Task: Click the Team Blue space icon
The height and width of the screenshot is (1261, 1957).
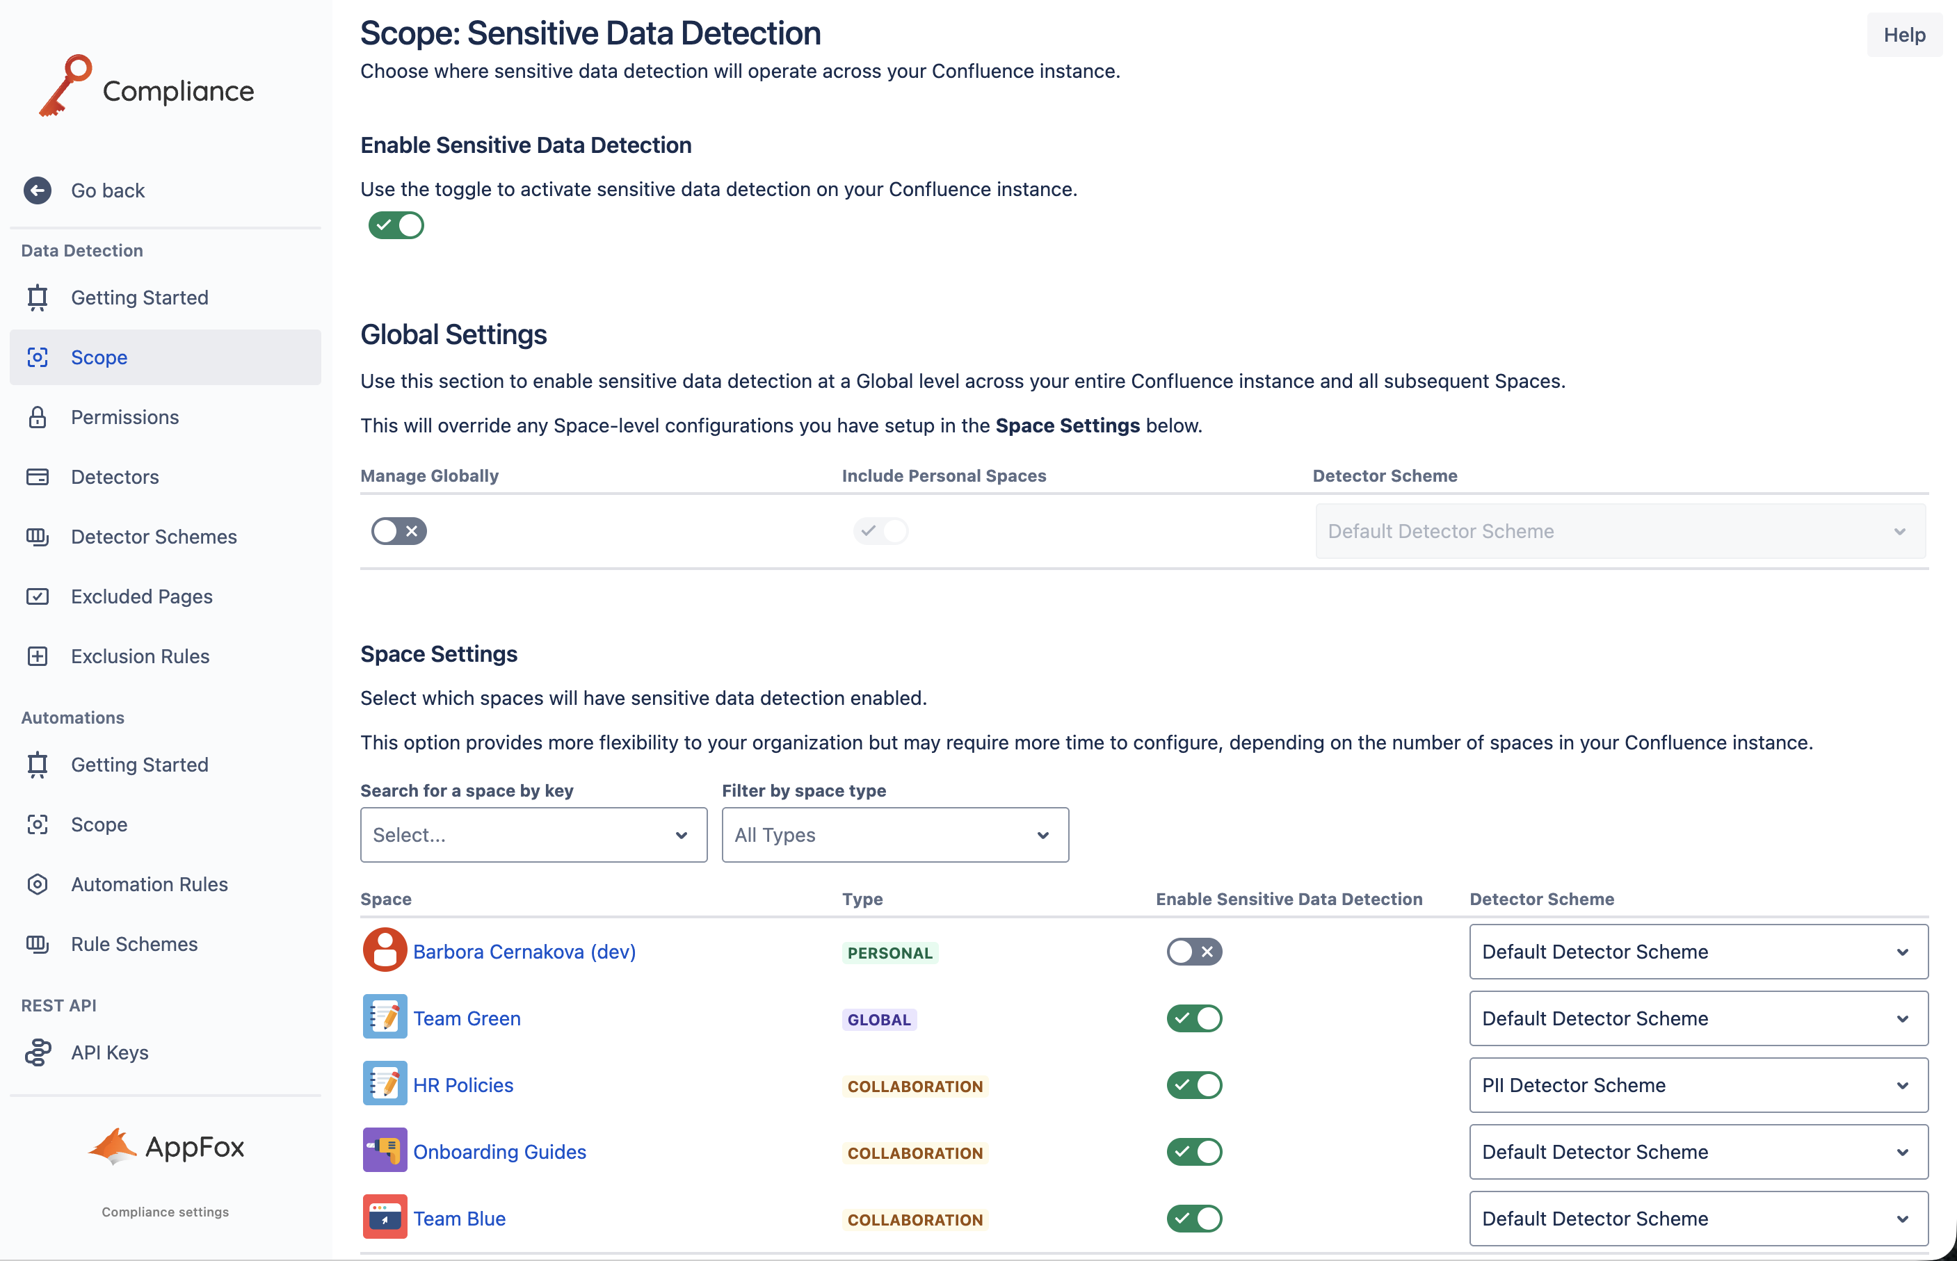Action: point(384,1218)
